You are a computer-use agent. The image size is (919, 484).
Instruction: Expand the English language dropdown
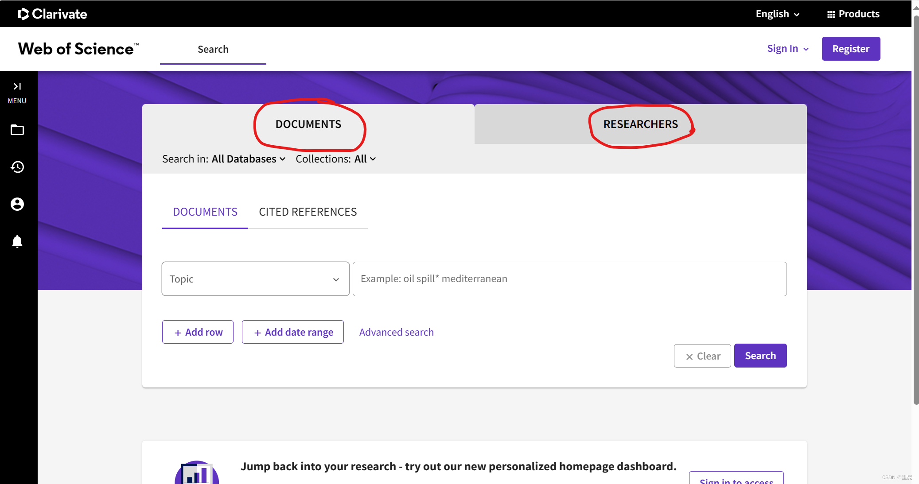[777, 14]
